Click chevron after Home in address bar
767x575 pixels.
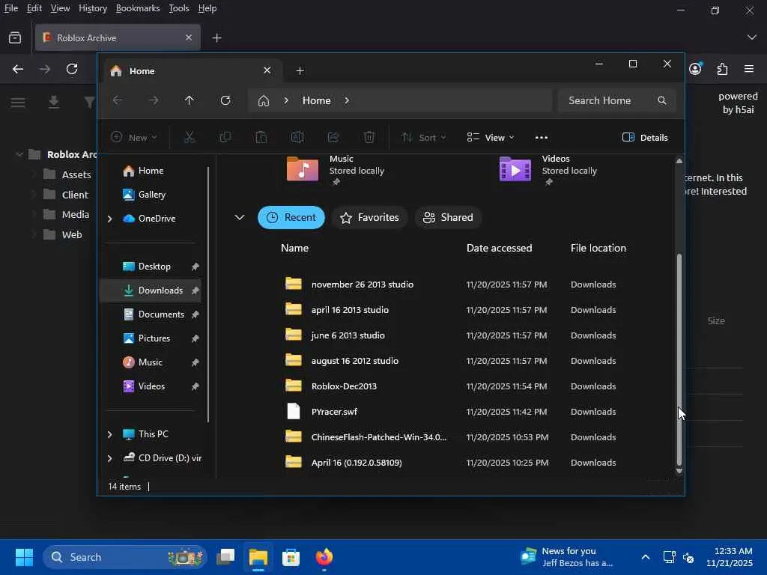(347, 100)
